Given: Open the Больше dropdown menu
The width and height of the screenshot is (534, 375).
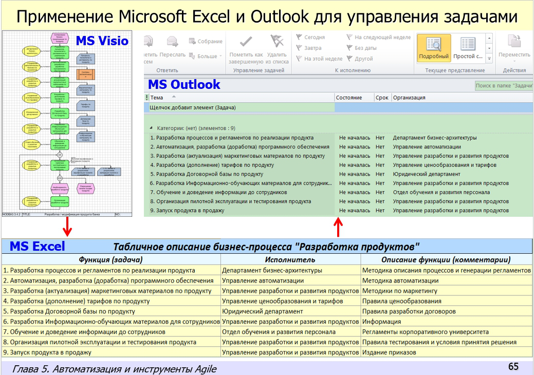Looking at the screenshot, I should (206, 57).
